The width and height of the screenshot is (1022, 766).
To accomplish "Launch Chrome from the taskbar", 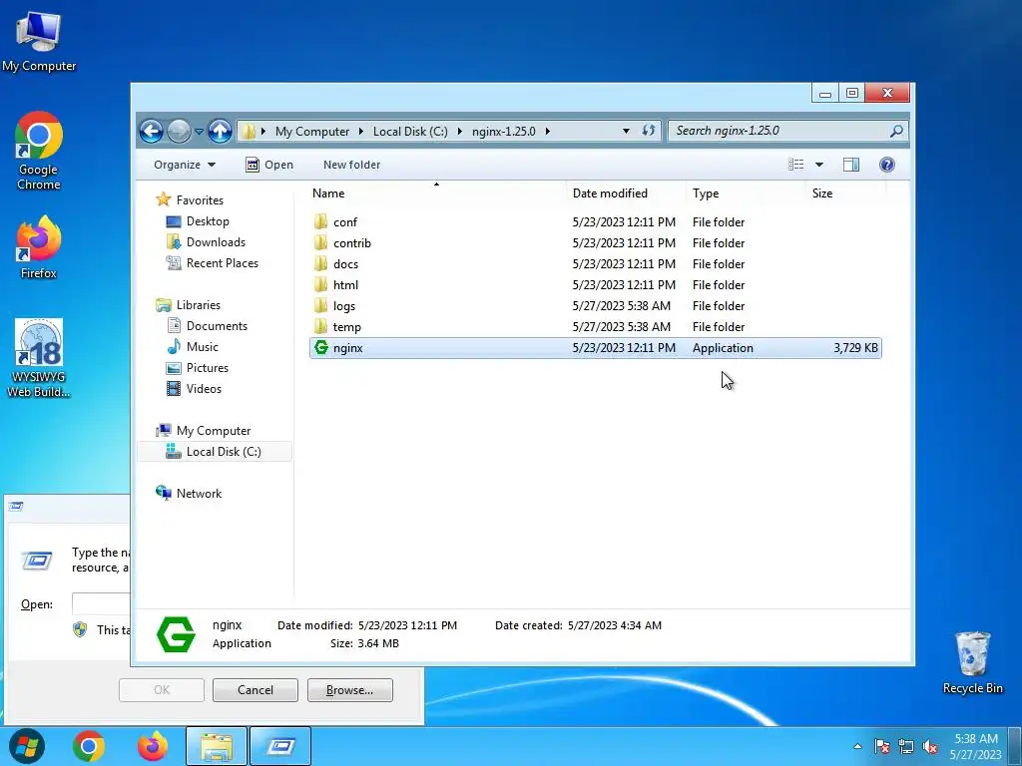I will coord(89,746).
